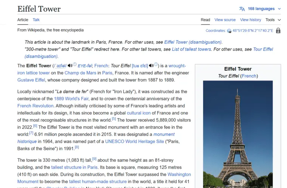Open the Eiffel Tower infobox photo

(238, 134)
